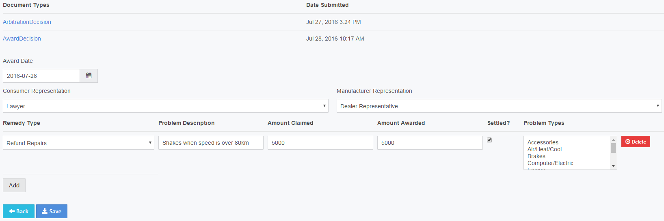Click into the Amount Awarded field
Viewport: 664px width, 221px height.
click(x=430, y=143)
